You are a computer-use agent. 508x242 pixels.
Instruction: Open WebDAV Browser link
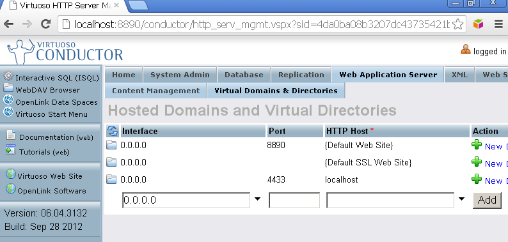click(47, 90)
